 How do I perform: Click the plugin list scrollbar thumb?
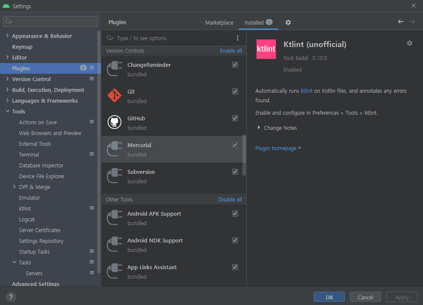[244, 155]
